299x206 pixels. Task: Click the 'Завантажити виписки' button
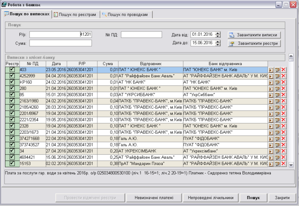[254, 35]
